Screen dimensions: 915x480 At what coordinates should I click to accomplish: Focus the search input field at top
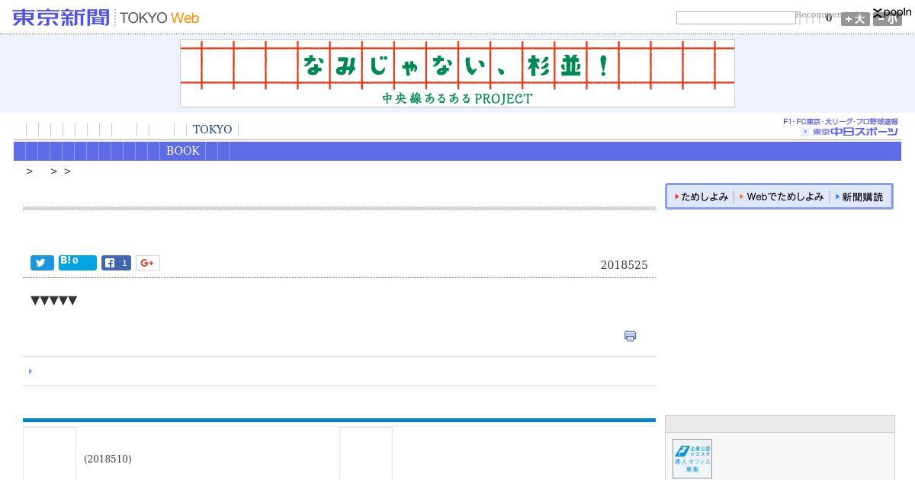tap(736, 18)
